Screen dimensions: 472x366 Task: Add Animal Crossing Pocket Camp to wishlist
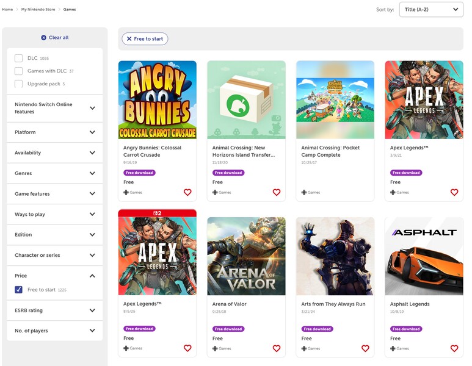[365, 192]
